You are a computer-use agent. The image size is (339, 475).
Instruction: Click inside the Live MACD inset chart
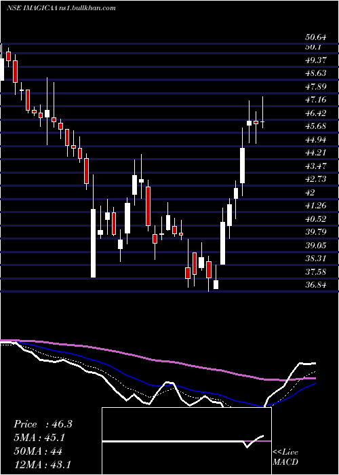[186, 441]
